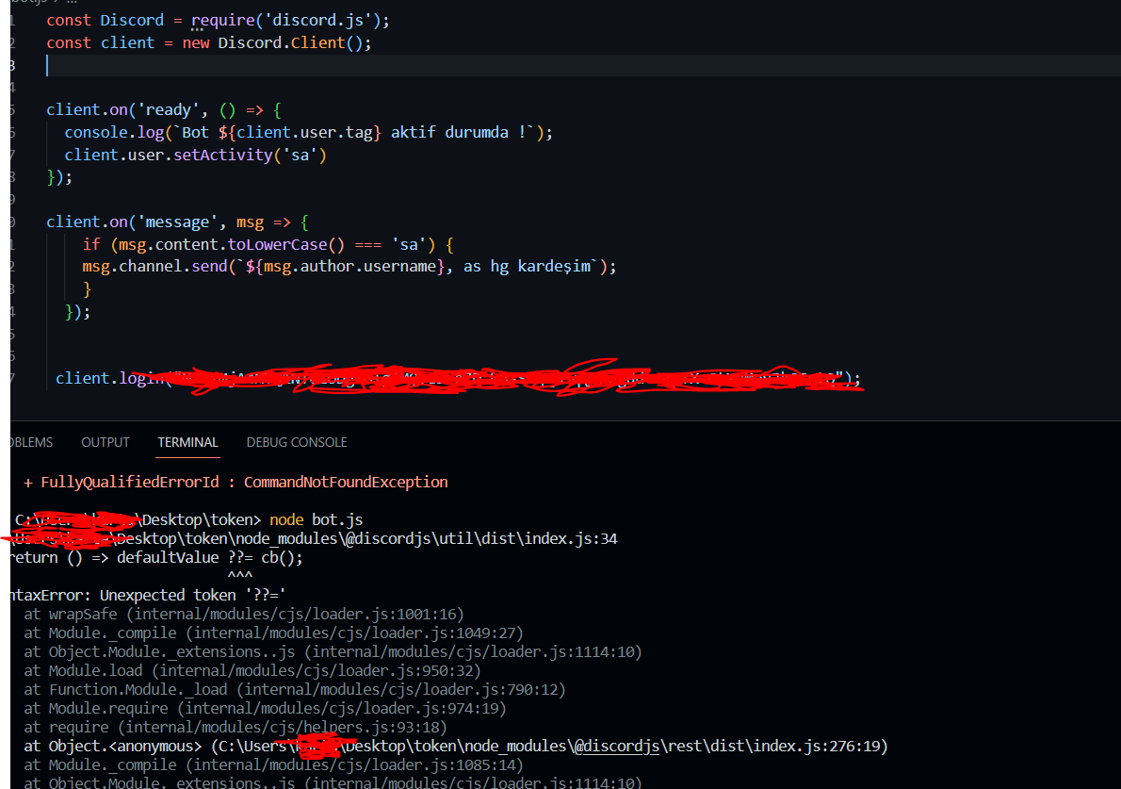
Task: Click the client.user.setActivity('sa') line
Action: coord(195,155)
